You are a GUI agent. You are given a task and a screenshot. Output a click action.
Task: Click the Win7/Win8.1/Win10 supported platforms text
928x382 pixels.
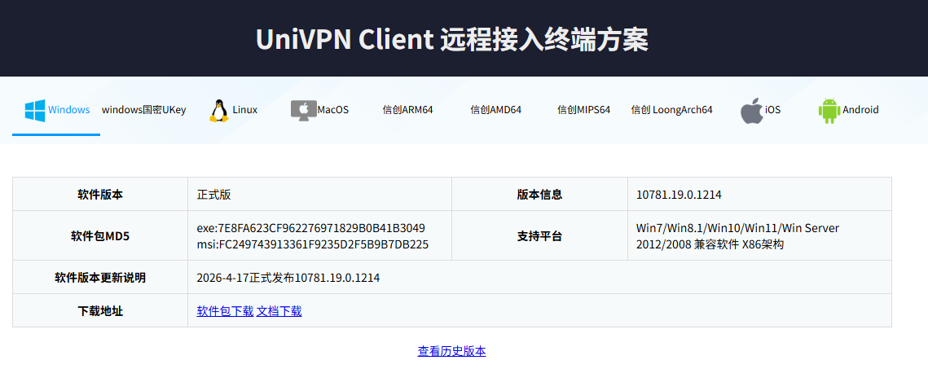[737, 236]
